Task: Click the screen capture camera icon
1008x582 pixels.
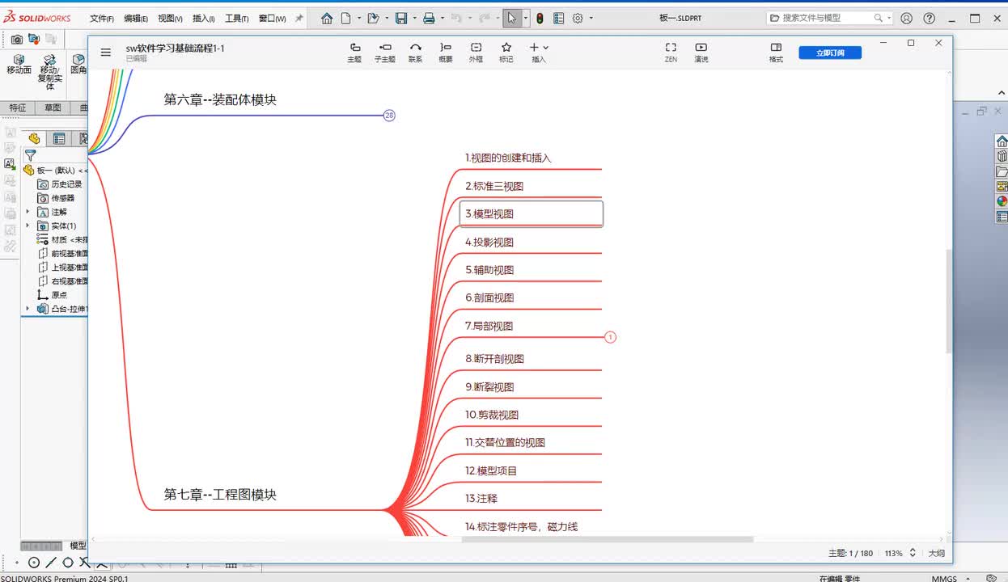Action: pos(16,39)
